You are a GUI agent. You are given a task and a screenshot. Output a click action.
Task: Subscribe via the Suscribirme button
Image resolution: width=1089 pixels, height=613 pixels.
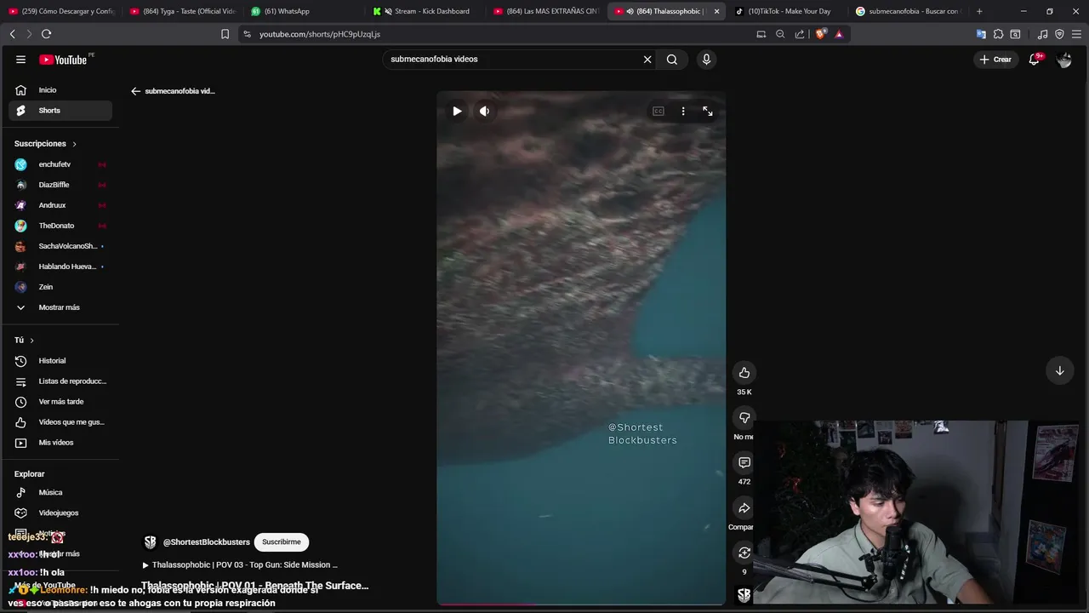point(282,542)
